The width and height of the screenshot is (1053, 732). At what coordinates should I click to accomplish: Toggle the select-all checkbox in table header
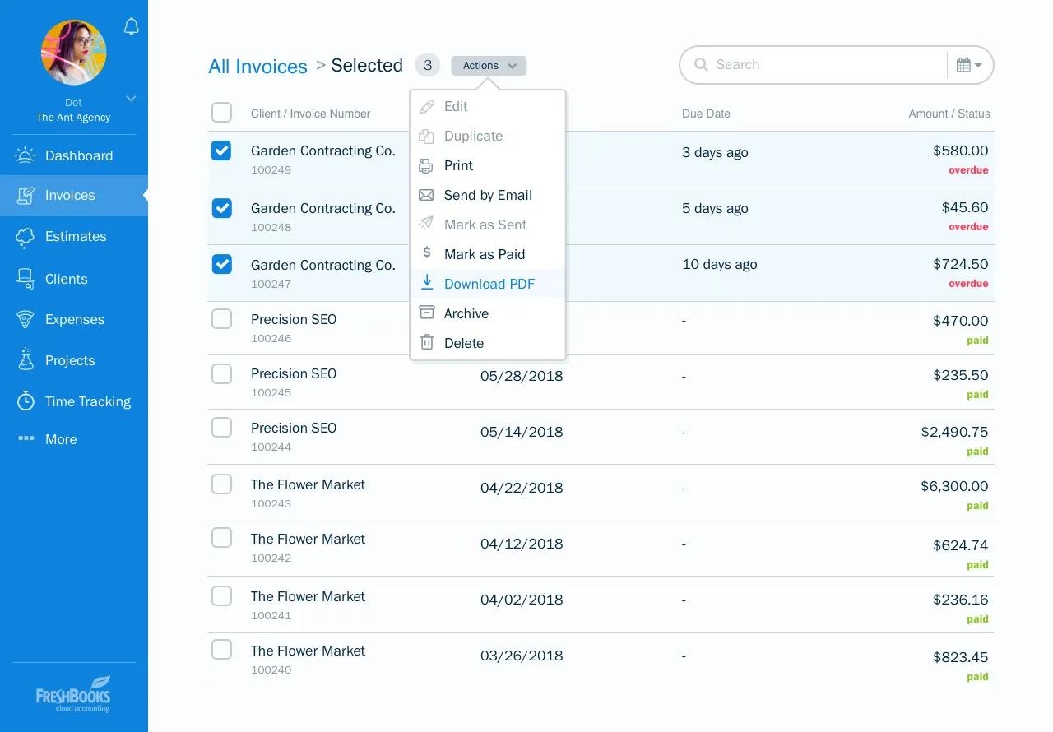coord(221,113)
